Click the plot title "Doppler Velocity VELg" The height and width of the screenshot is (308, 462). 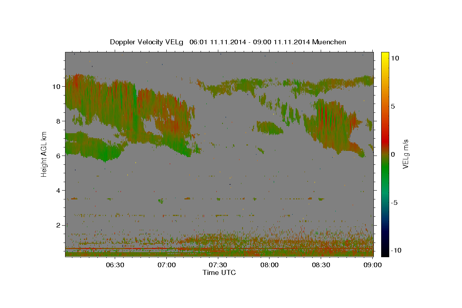pos(147,42)
